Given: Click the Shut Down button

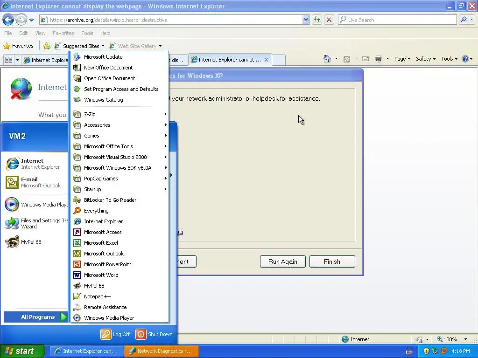Looking at the screenshot, I should click(x=154, y=334).
